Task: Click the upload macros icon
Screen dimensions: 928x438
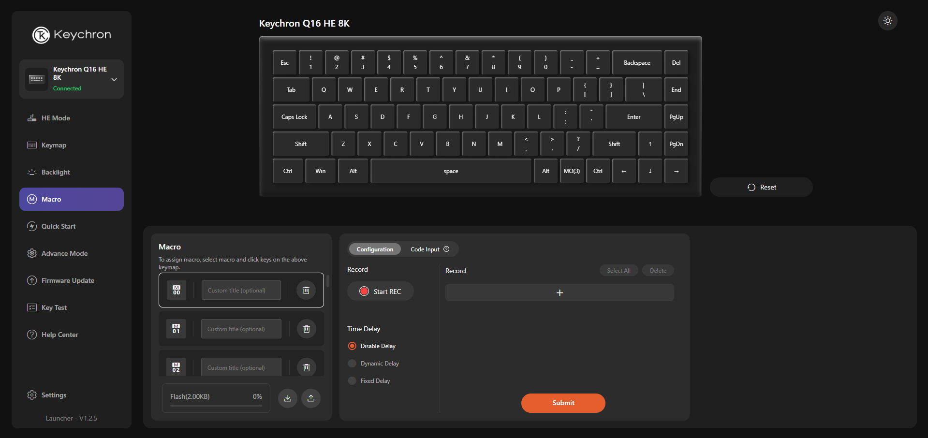Action: [311, 398]
